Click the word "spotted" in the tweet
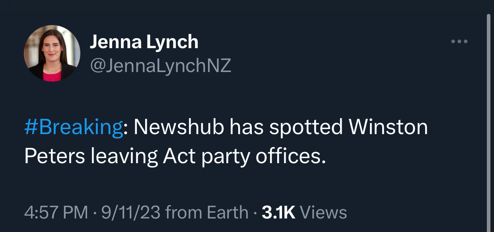 pyautogui.click(x=306, y=128)
